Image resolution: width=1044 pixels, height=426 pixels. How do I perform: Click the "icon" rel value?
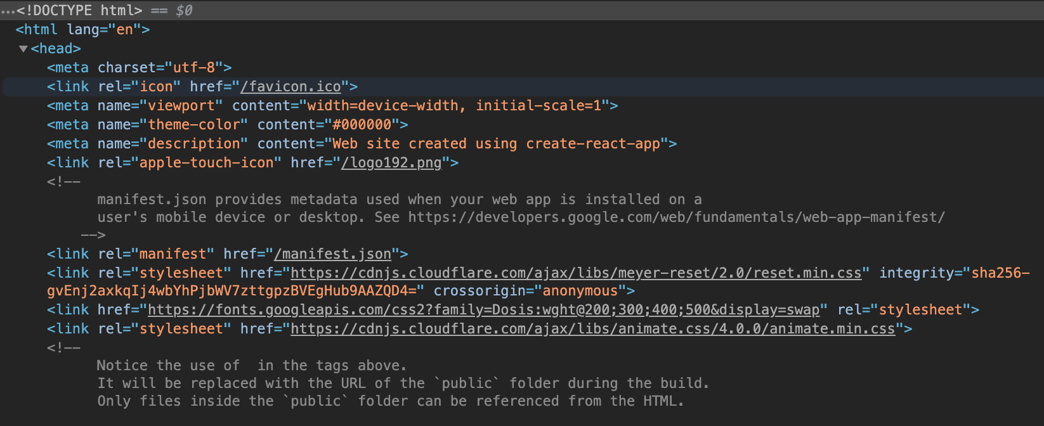156,87
